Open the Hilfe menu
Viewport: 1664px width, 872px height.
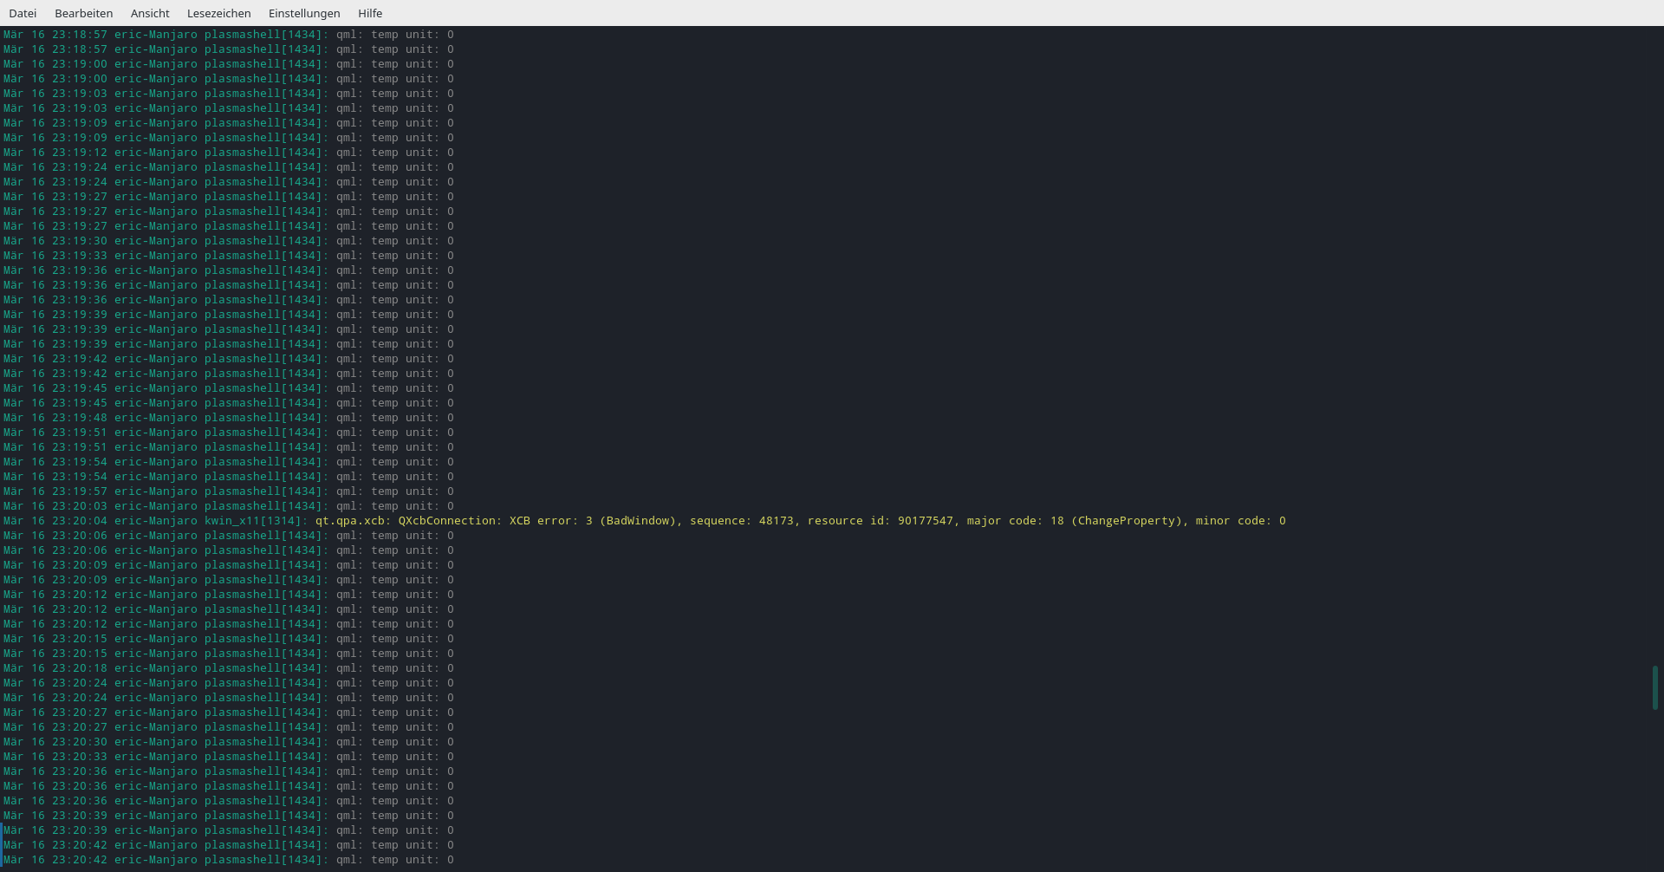click(370, 13)
